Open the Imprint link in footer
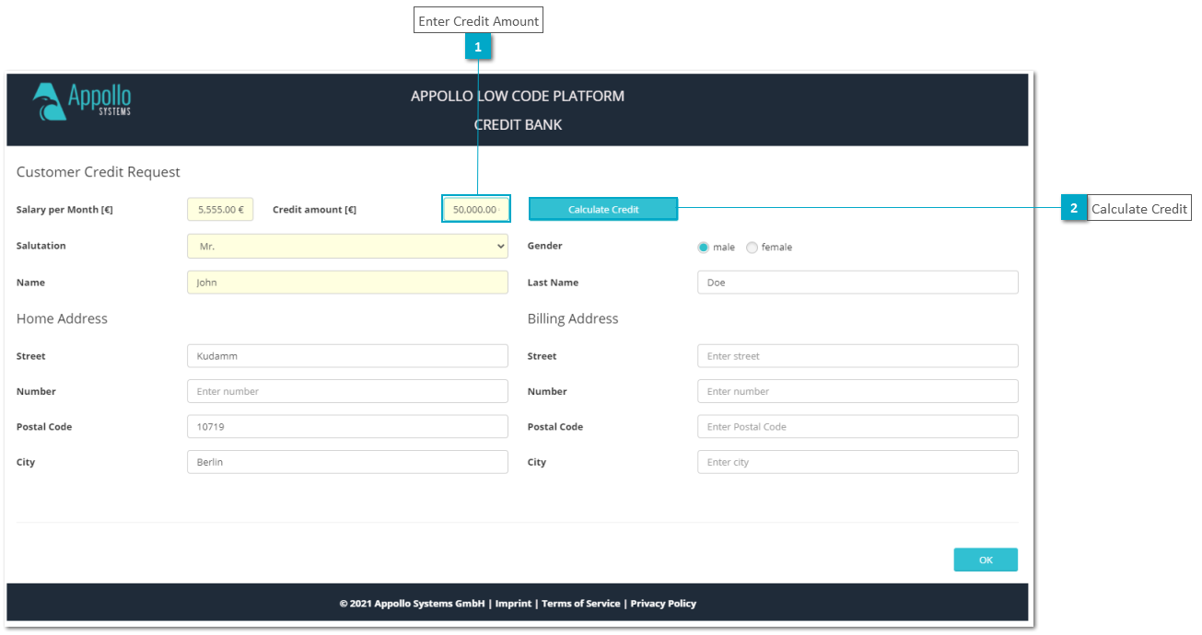 (513, 604)
